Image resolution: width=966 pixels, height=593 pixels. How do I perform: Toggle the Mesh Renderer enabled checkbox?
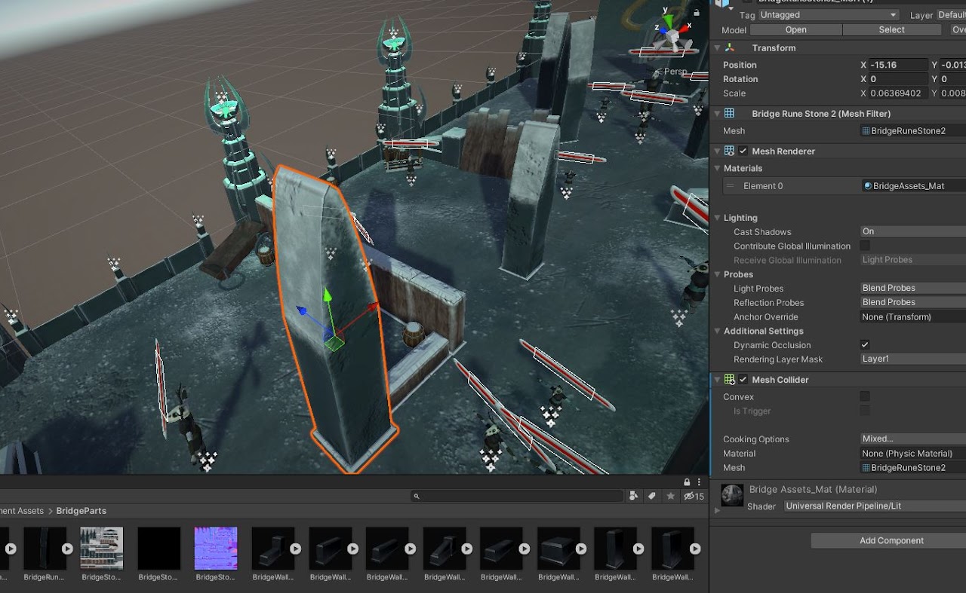click(741, 151)
